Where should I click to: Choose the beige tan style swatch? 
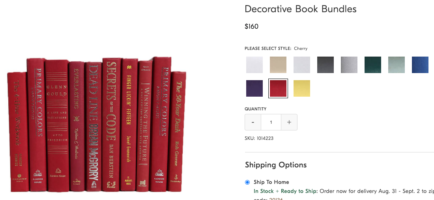tap(278, 65)
